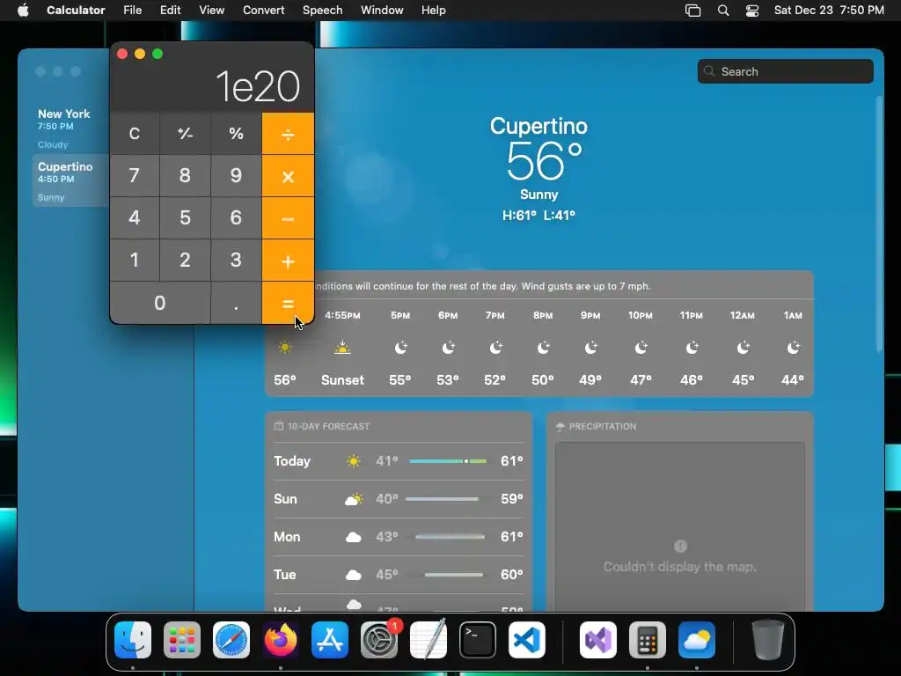Open Terminal from the Dock
The image size is (901, 676).
tap(478, 640)
